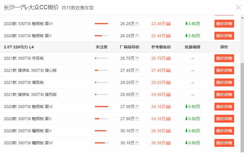Click the 厂商指导价 column header
244x153 pixels.
[x=130, y=47]
